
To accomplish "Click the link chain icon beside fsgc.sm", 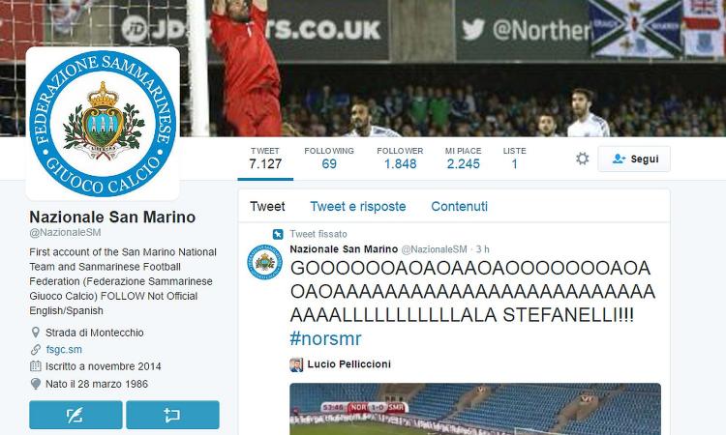I will 35,350.
